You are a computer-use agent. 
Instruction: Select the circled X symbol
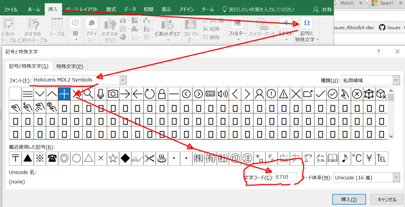(x=357, y=94)
